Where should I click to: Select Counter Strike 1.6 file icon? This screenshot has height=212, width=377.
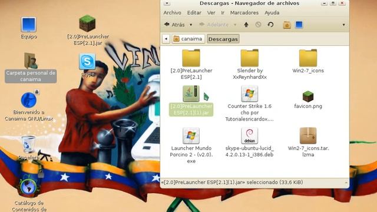(250, 94)
